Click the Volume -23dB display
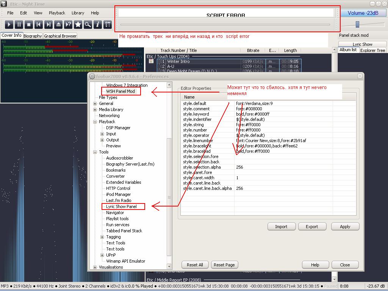 363,13
